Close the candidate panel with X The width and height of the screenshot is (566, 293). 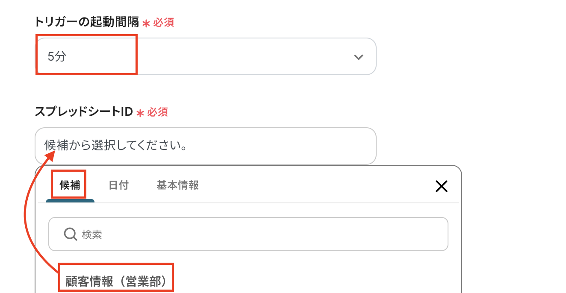pyautogui.click(x=441, y=186)
